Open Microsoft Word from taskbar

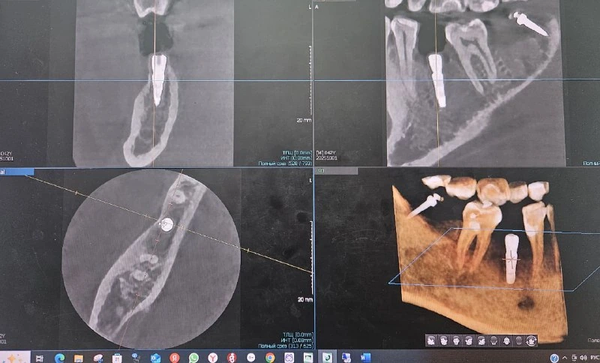pyautogui.click(x=365, y=358)
